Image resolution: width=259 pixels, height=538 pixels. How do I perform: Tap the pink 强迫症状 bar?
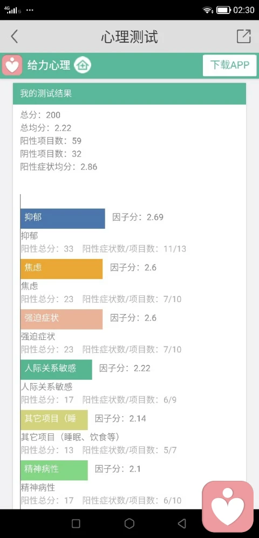62,319
